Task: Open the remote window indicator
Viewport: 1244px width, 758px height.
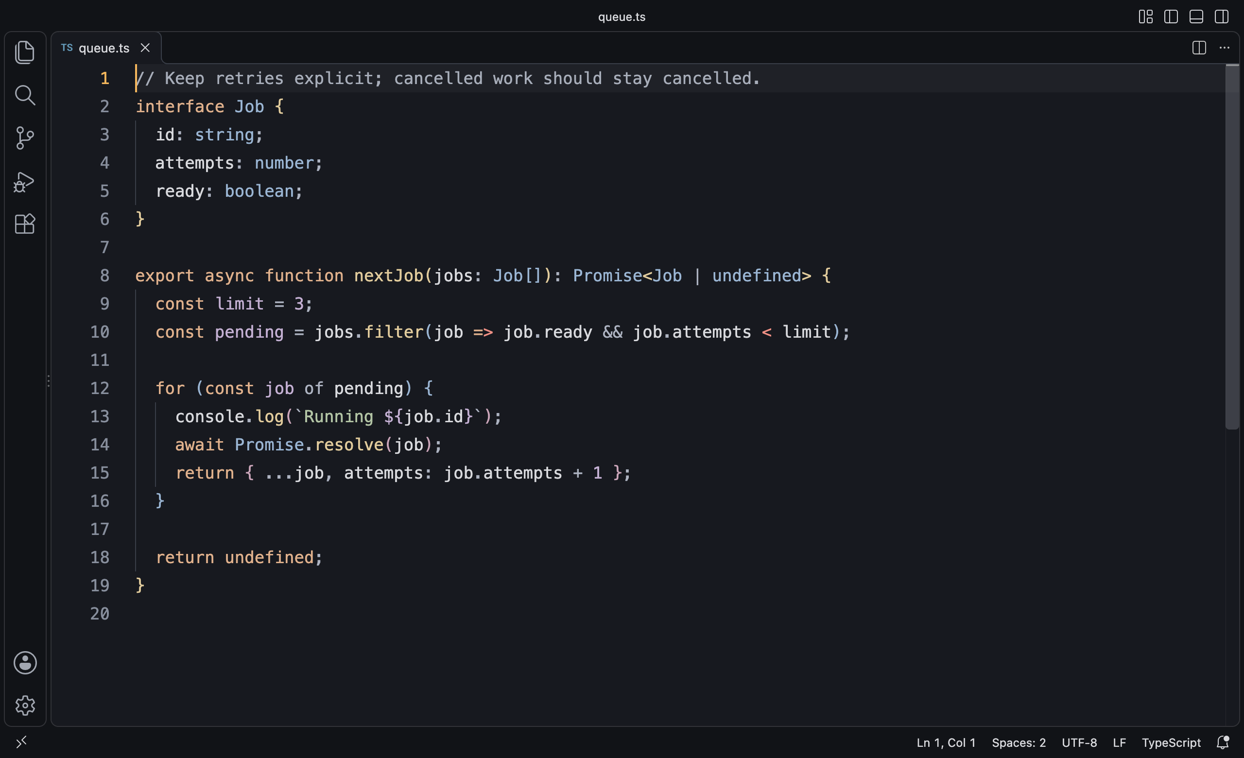Action: (21, 742)
